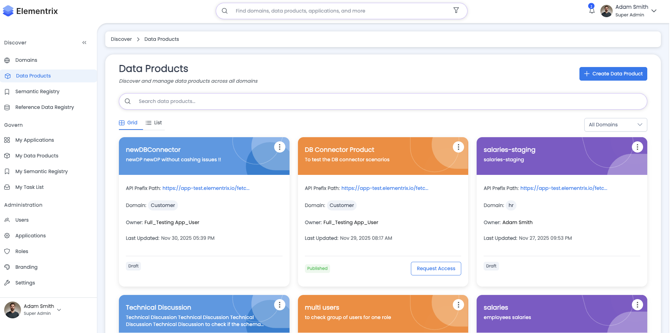
Task: Expand sidebar Adam Smith account chevron
Action: (x=59, y=310)
